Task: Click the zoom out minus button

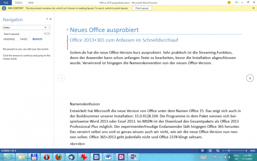Action: click(x=223, y=151)
